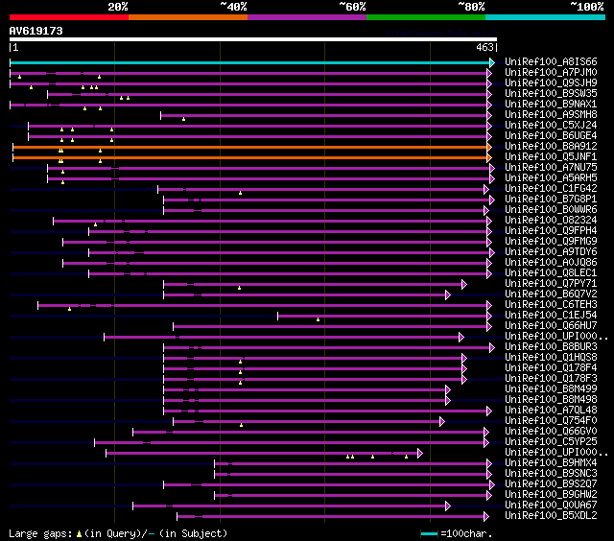Click the purple ~60% identity legend segment
614x541 pixels.
click(x=307, y=17)
